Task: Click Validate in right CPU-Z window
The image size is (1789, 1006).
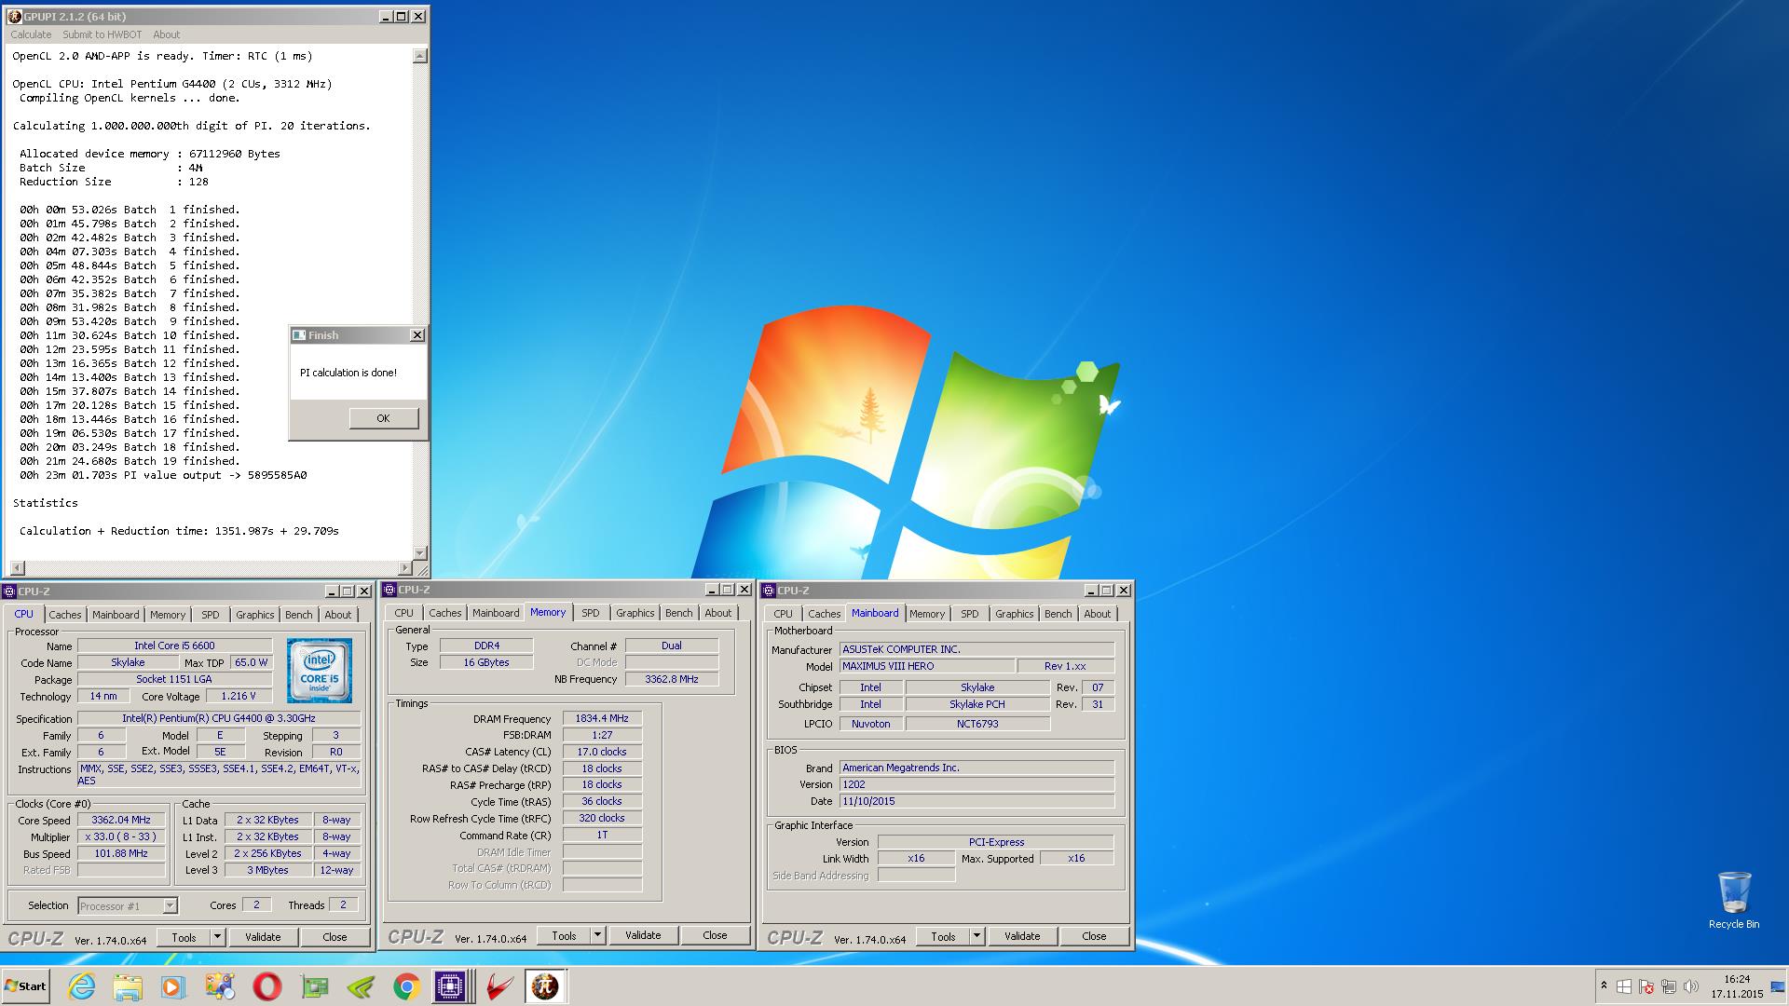Action: (x=1022, y=936)
